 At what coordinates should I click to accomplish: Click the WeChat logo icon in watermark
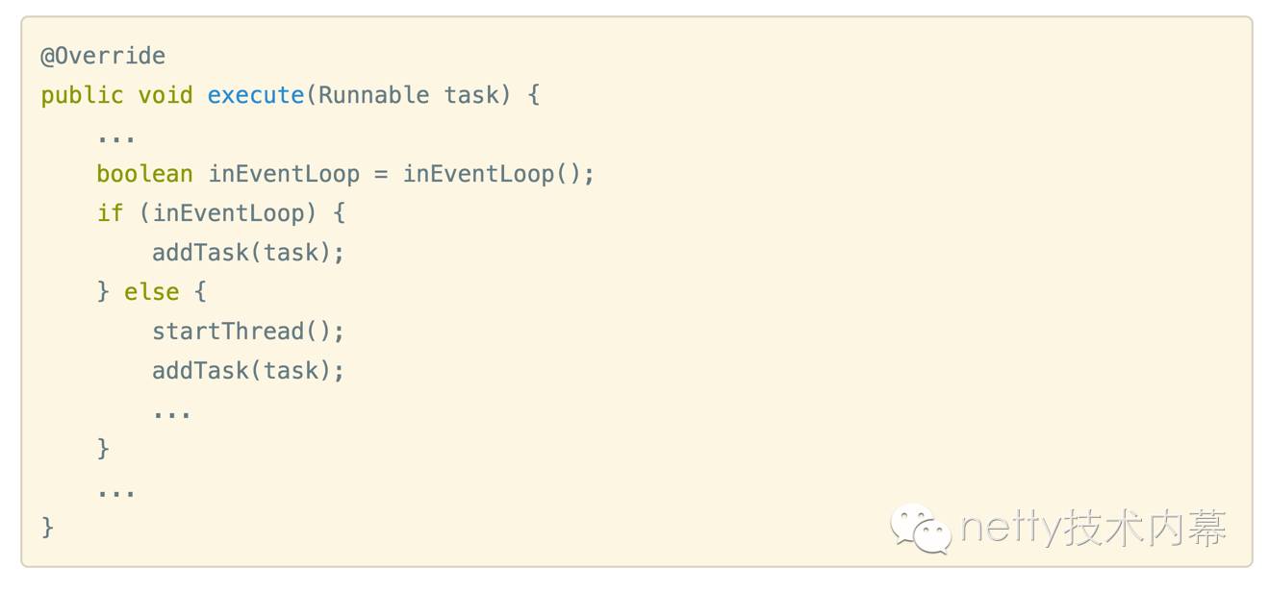pyautogui.click(x=921, y=529)
